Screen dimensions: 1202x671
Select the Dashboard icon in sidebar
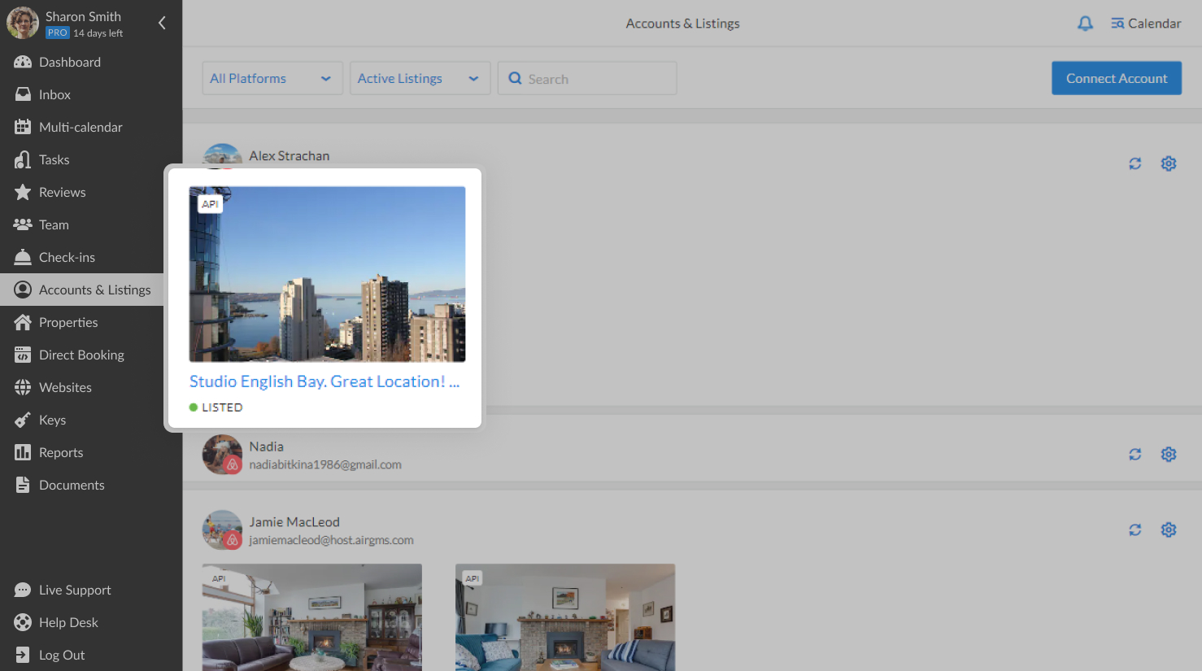pos(22,62)
